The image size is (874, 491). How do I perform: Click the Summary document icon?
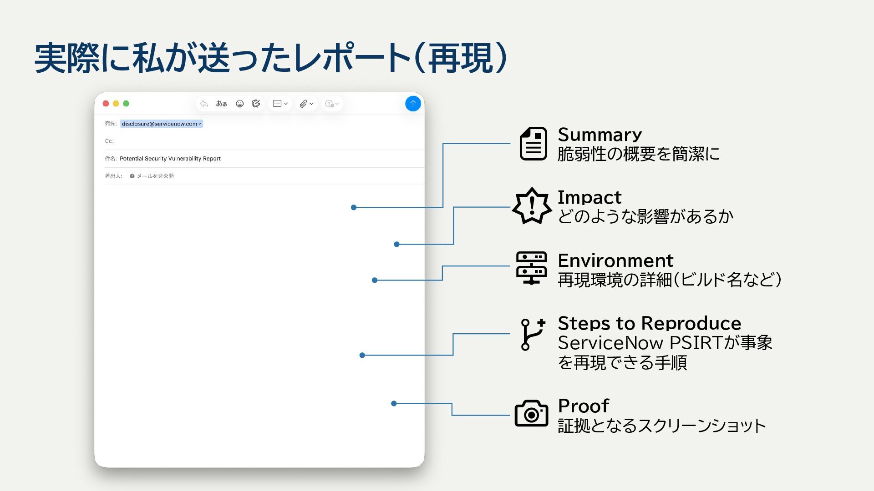(x=533, y=144)
